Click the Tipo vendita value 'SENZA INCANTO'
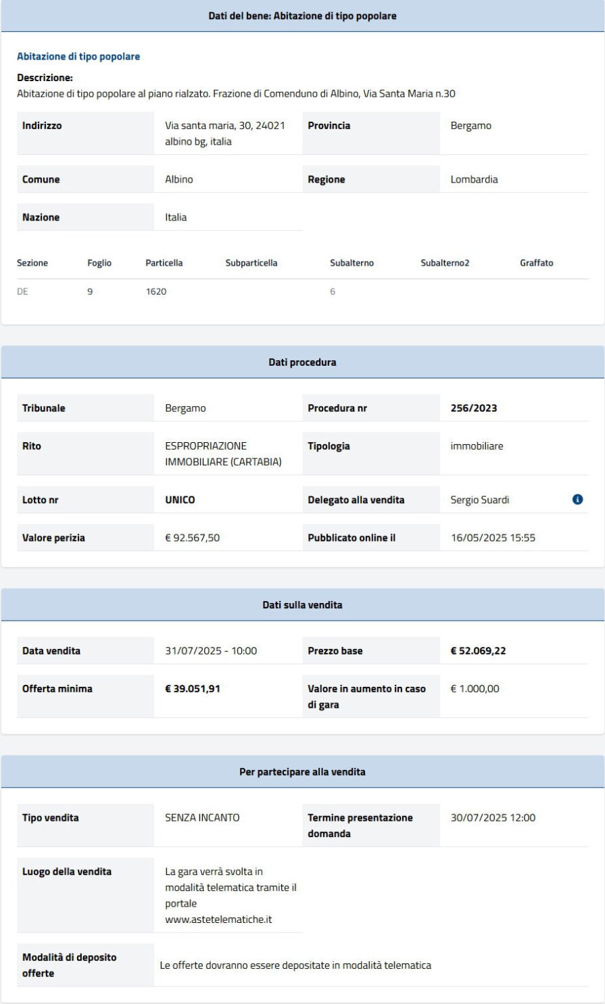The image size is (605, 1004). click(202, 818)
